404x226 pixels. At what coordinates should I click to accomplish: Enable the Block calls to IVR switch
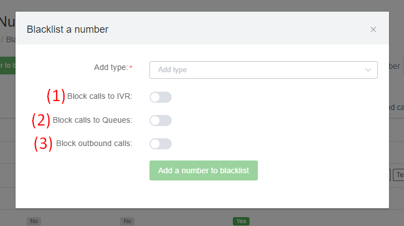[161, 97]
